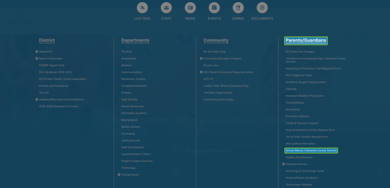390x188 pixels.
Task: Expand Updates/Renovations/Consolidations submenu
Action: [37, 100]
